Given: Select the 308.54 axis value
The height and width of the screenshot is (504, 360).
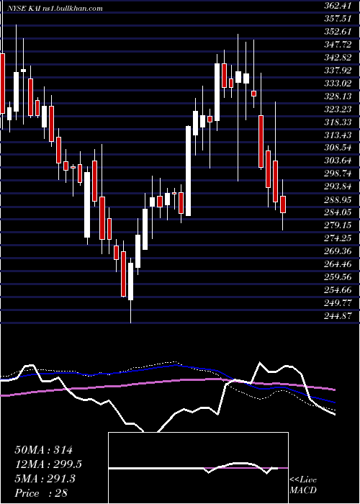Looking at the screenshot, I should (337, 148).
